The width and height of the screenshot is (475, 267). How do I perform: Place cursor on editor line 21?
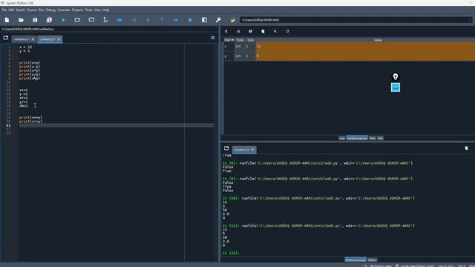point(117,125)
